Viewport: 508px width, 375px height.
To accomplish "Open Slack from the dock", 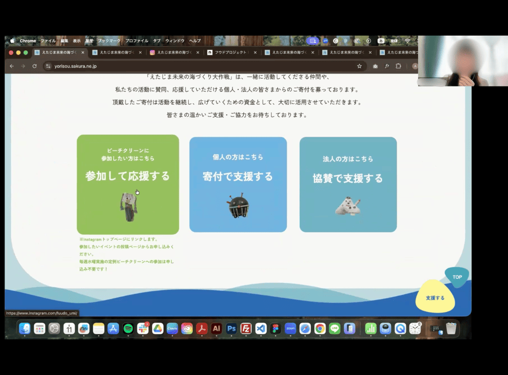I will [x=143, y=329].
